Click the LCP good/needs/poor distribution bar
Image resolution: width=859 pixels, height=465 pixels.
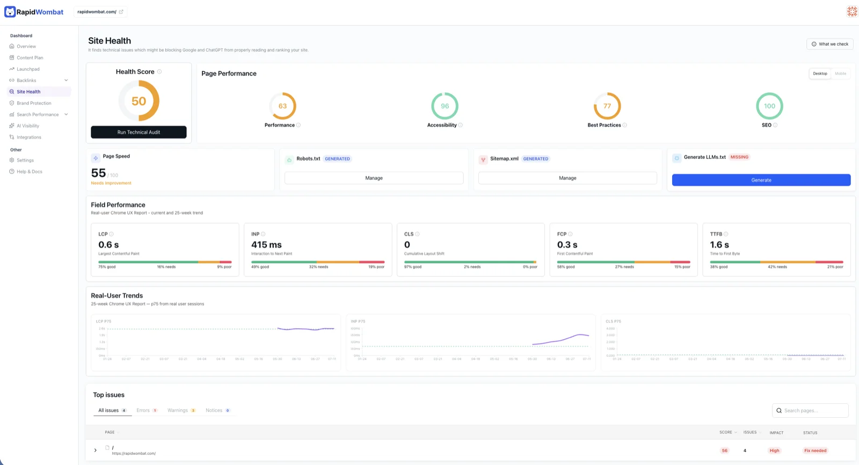(165, 262)
